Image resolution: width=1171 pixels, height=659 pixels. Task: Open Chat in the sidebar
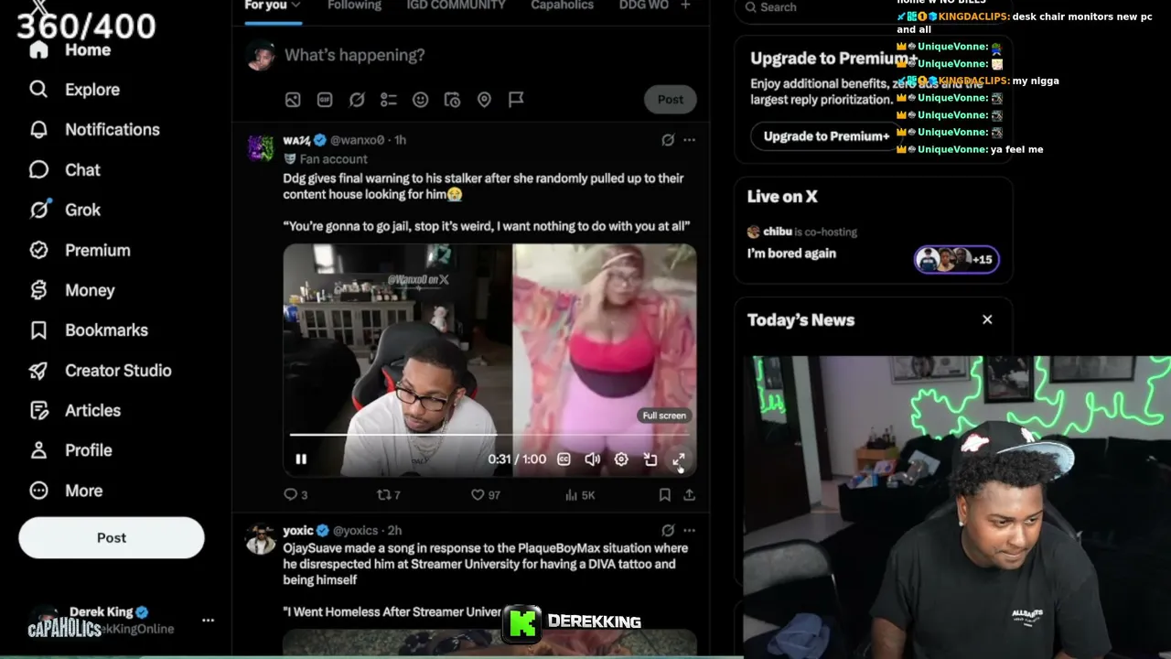tap(64, 170)
